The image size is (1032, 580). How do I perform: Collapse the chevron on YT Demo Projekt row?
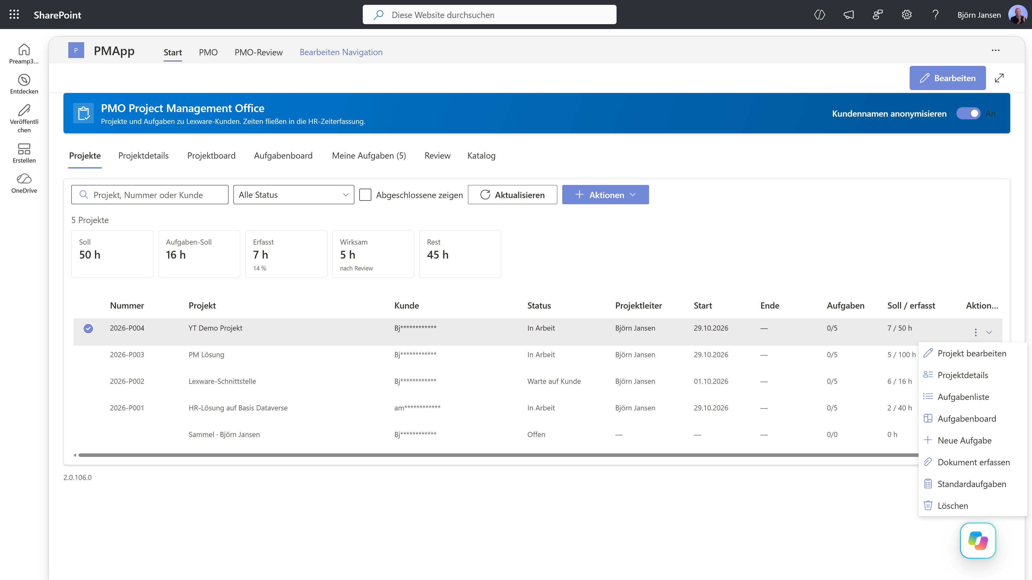989,332
